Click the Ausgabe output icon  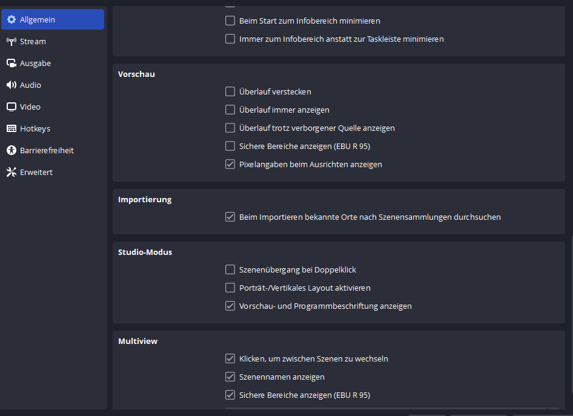click(12, 64)
